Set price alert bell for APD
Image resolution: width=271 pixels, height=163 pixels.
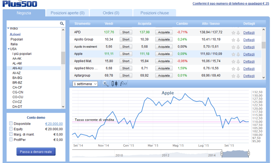pos(238,33)
